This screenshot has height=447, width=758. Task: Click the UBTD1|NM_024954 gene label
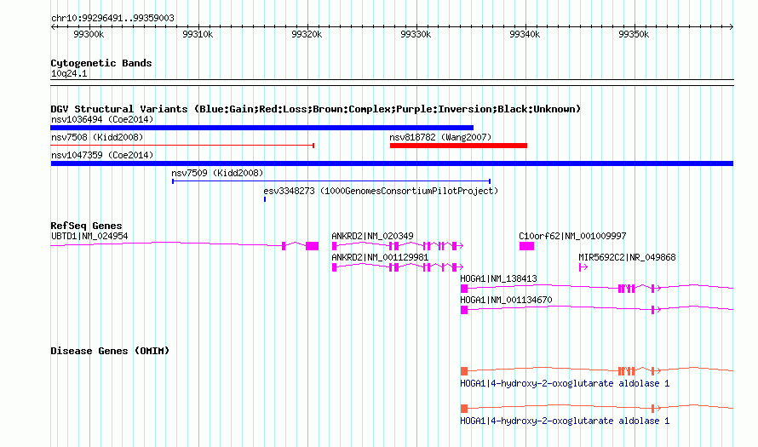tap(89, 237)
